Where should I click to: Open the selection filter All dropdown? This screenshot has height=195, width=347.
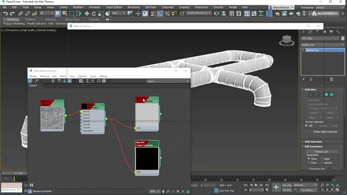pyautogui.click(x=46, y=13)
